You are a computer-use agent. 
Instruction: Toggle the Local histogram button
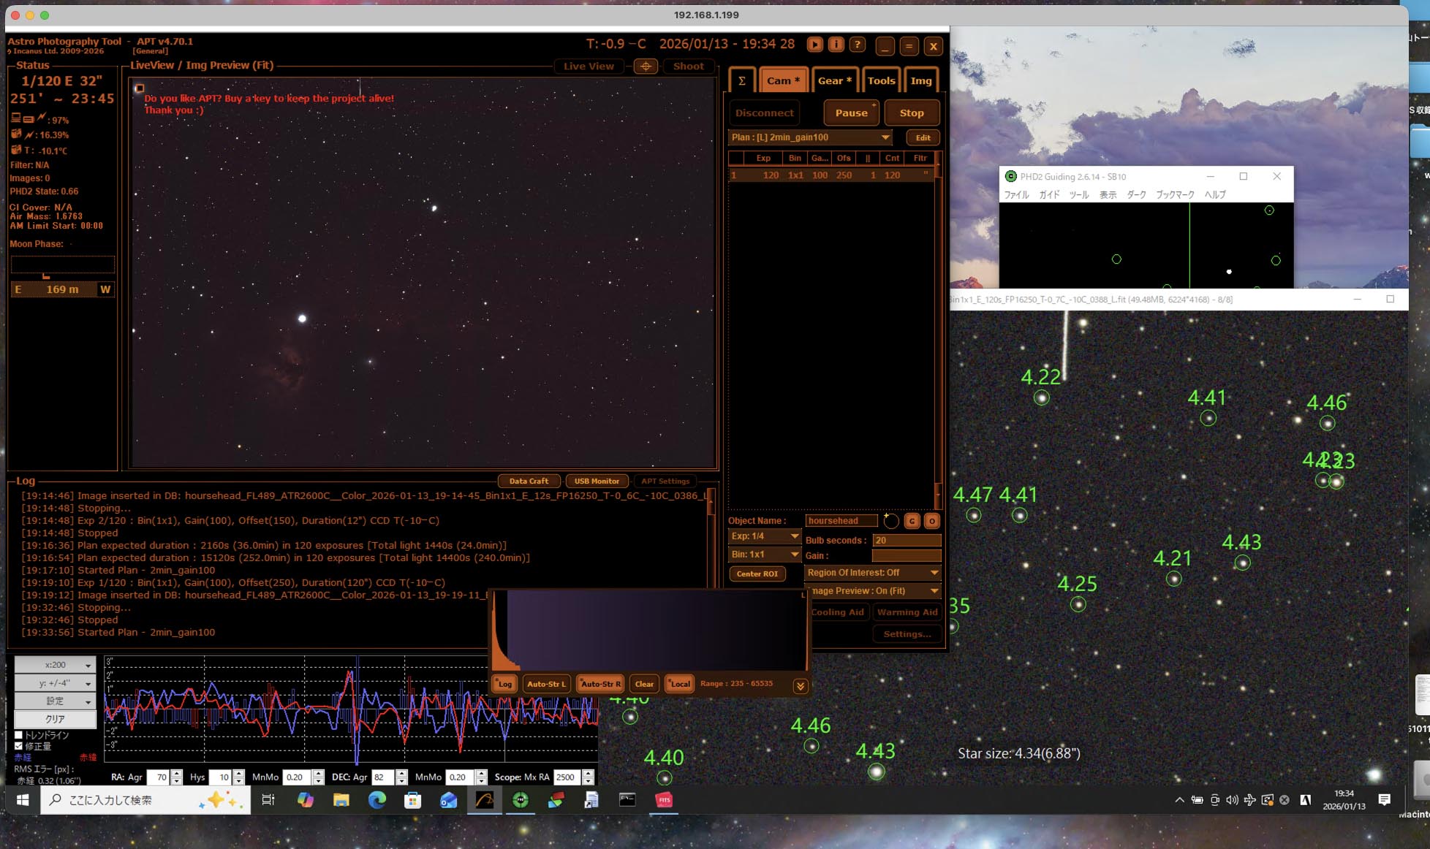(x=679, y=684)
